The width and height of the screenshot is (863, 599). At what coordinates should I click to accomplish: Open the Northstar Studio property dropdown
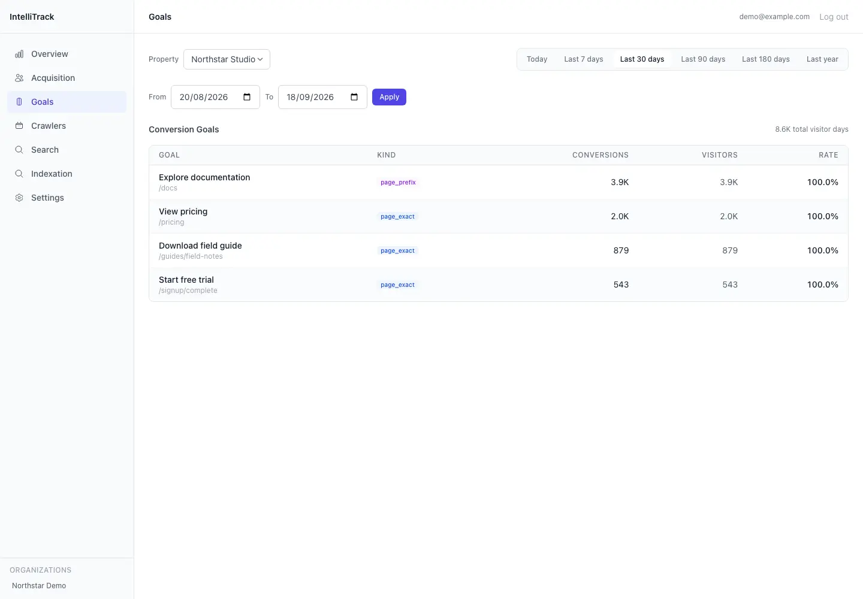[x=227, y=59]
